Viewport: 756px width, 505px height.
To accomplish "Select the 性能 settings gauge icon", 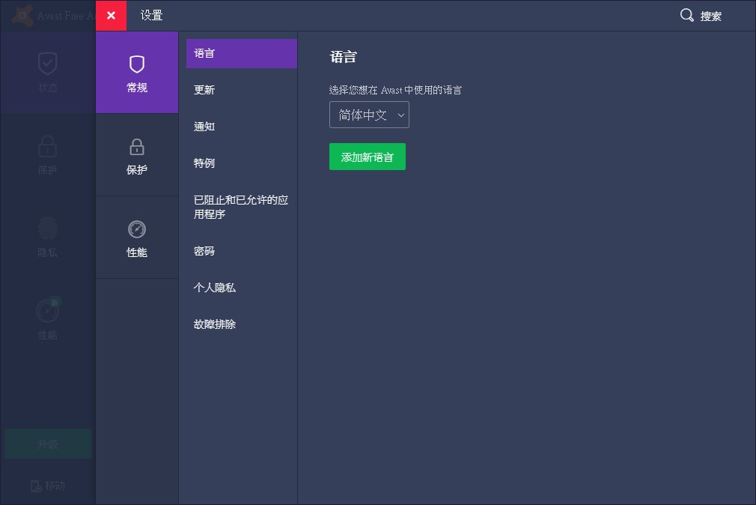I will [137, 230].
